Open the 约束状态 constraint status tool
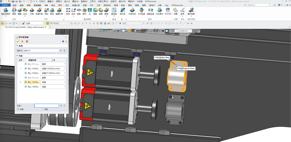 pos(132,11)
